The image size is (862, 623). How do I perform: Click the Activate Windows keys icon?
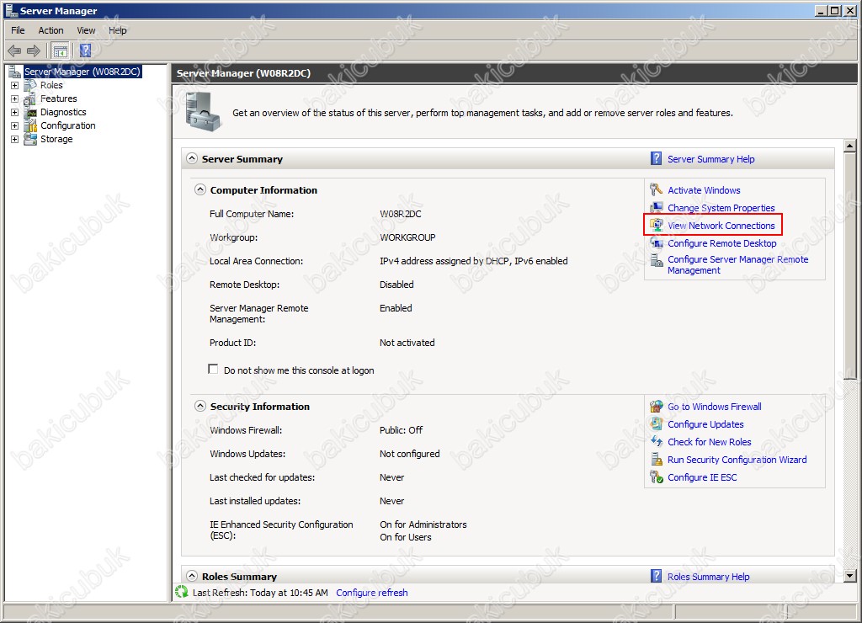656,189
